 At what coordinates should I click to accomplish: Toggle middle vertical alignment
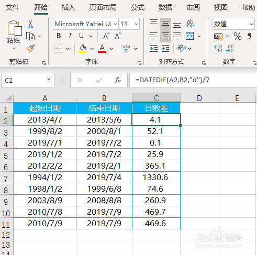[165, 24]
